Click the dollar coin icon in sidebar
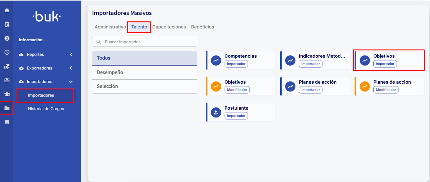Viewport: 430px width, 182px height. click(7, 38)
